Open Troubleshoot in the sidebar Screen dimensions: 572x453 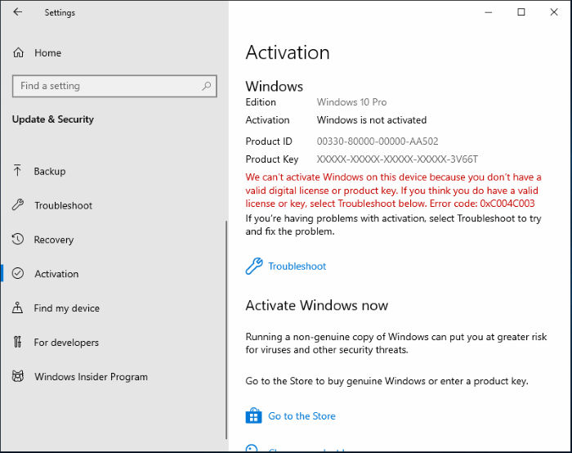click(63, 205)
